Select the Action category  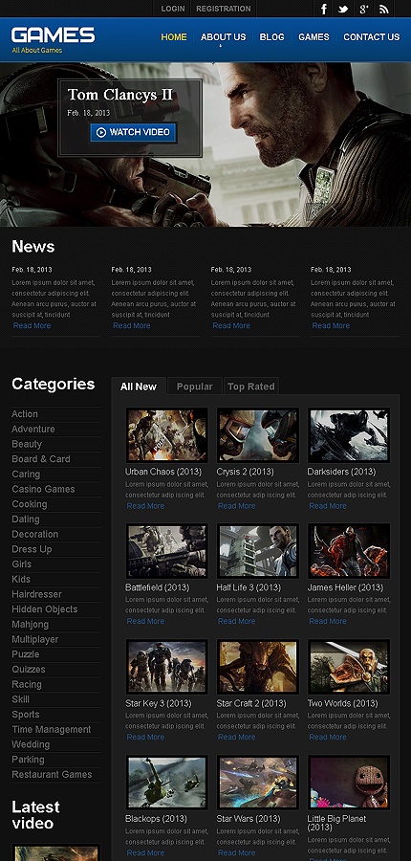(25, 414)
